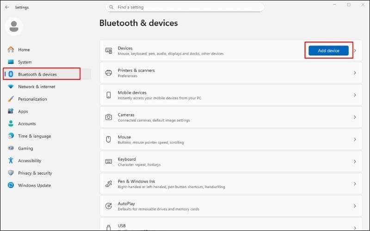Click the Windows Update sync icon
Image resolution: width=370 pixels, height=231 pixels.
click(11, 185)
